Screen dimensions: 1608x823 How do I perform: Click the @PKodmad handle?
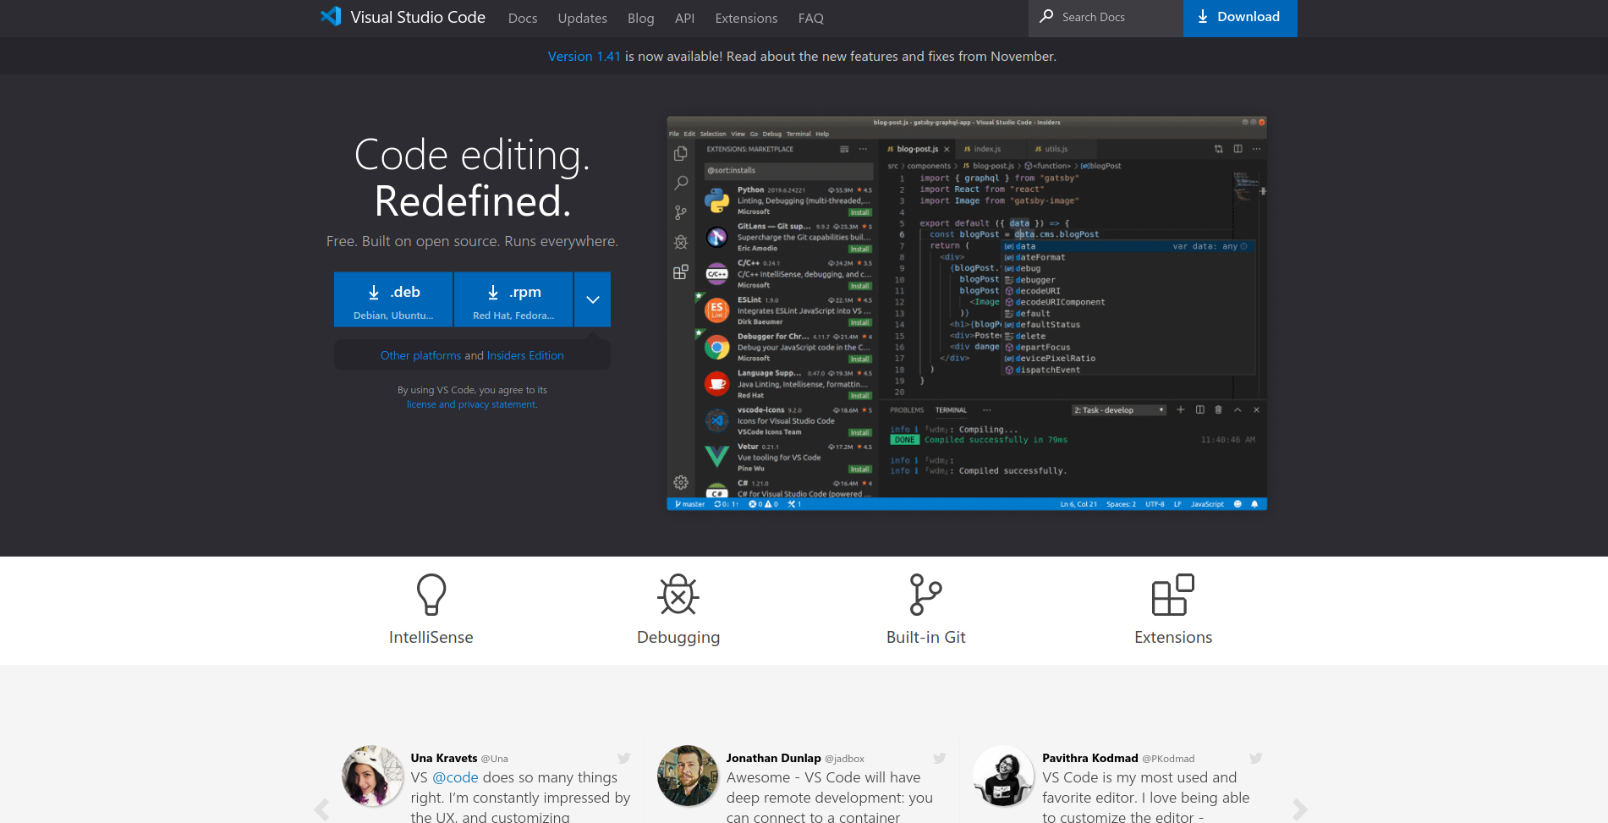pos(1168,759)
